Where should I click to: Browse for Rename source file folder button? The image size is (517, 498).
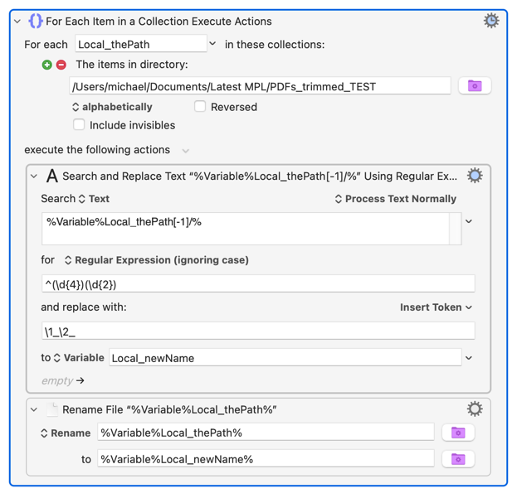[457, 433]
